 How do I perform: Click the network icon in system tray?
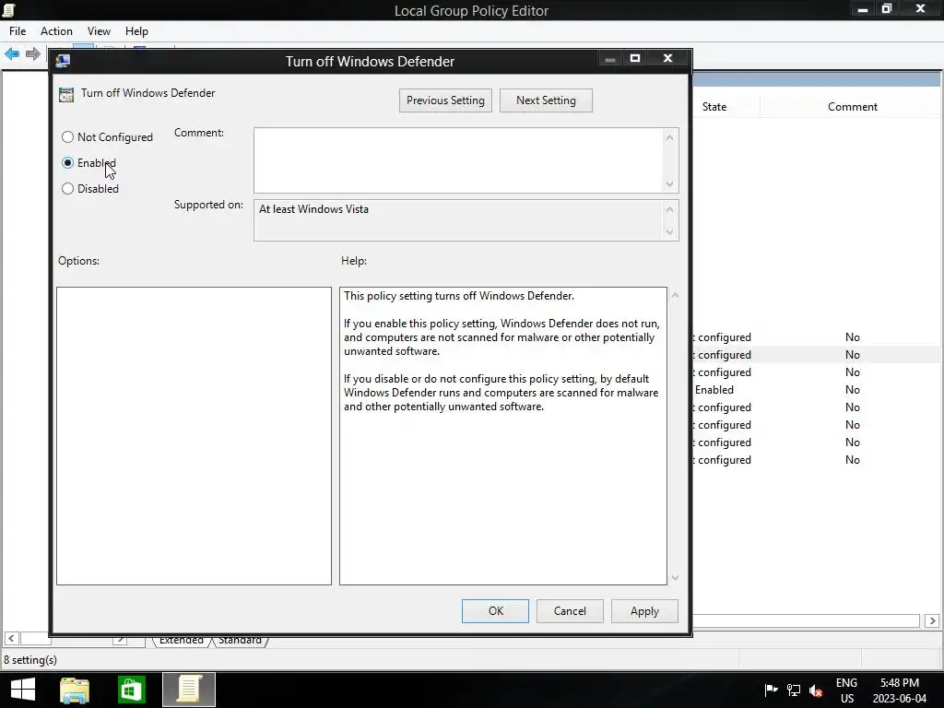coord(794,690)
